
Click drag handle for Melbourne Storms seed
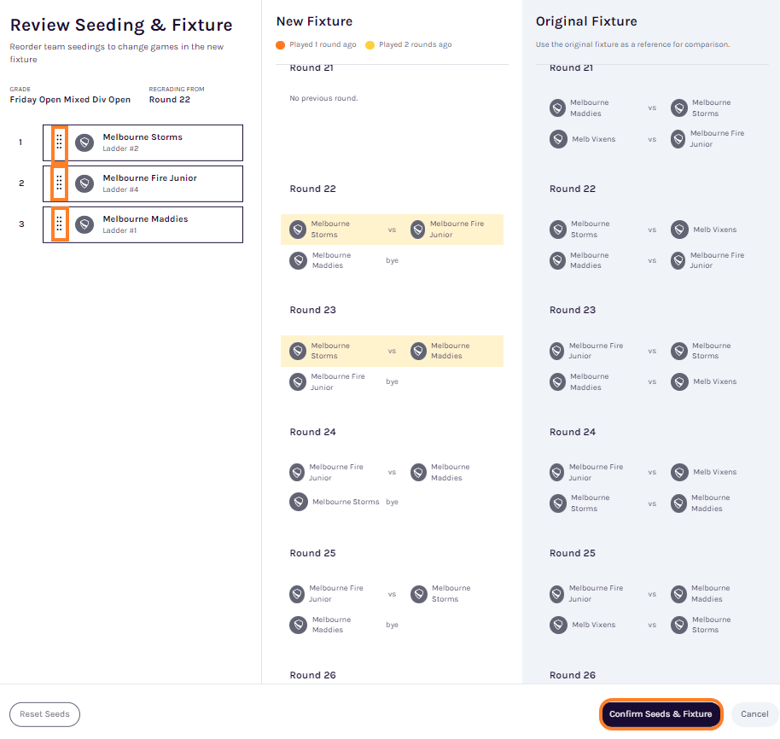59,143
